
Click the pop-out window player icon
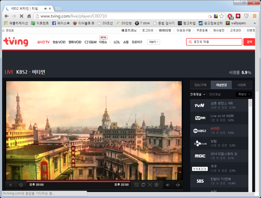pyautogui.click(x=143, y=185)
